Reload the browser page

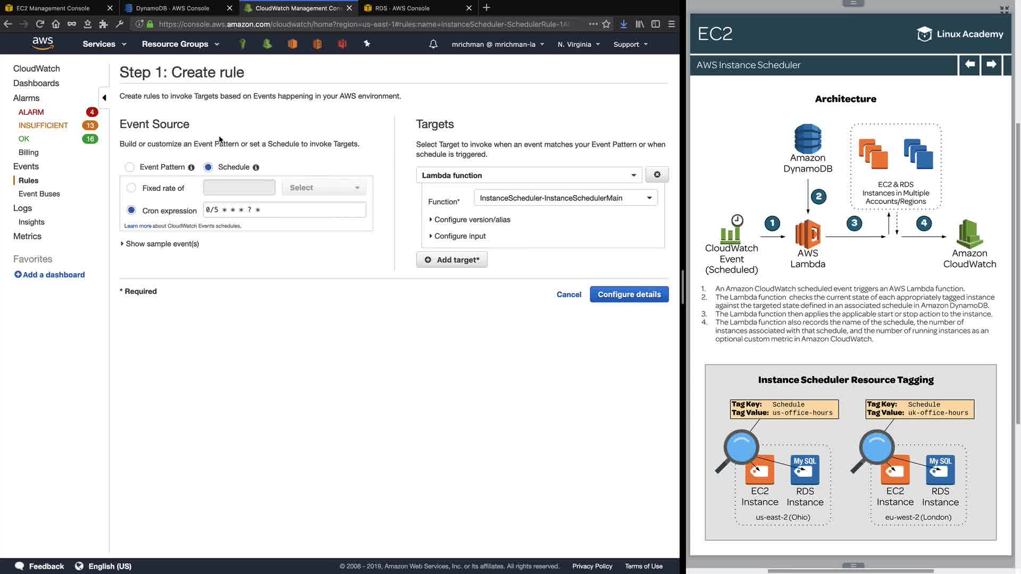[40, 24]
